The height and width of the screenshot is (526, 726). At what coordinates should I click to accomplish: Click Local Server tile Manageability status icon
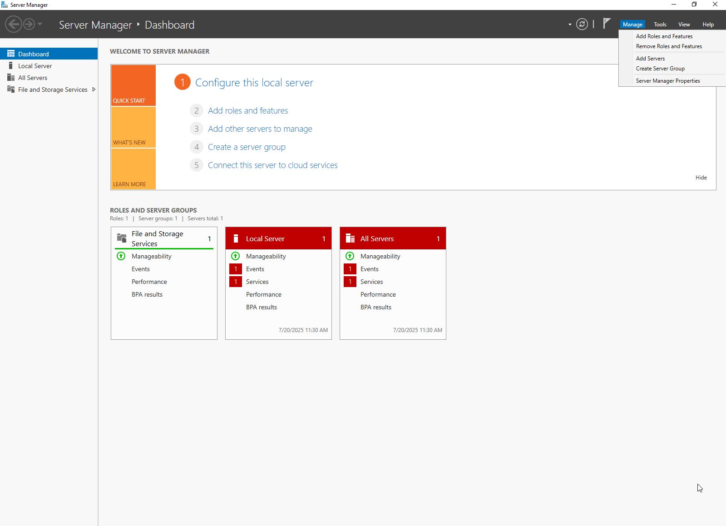[x=235, y=256]
